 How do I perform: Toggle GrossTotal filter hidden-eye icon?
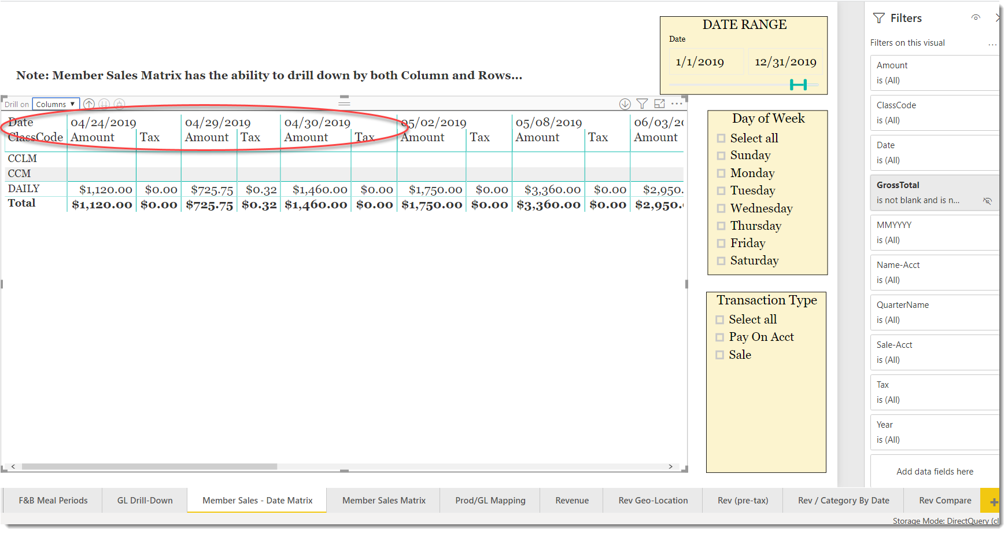(x=988, y=201)
